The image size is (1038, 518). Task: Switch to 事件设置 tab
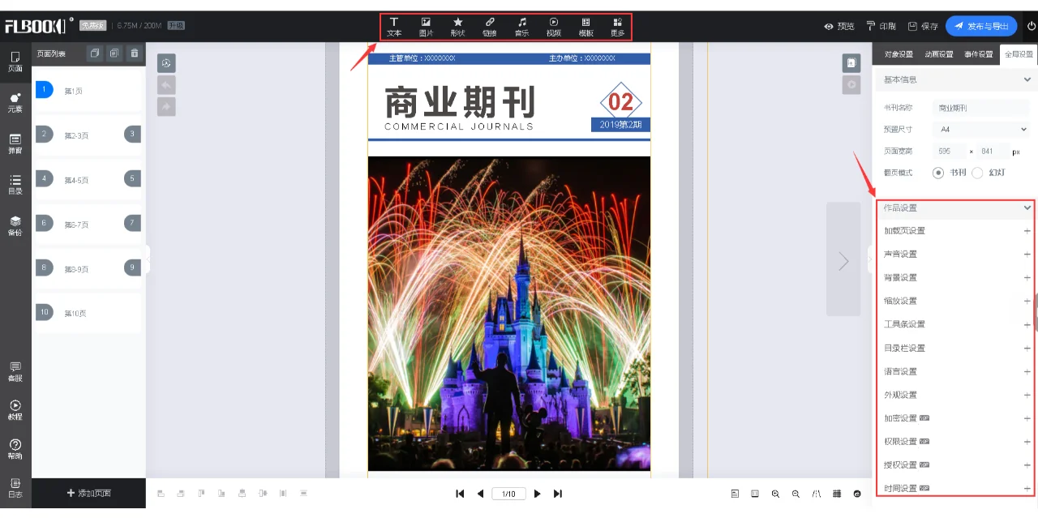(x=978, y=54)
